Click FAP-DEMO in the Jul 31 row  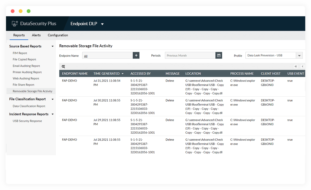click(x=69, y=81)
